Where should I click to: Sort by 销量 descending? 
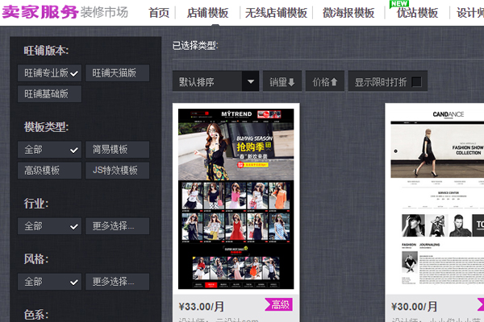(x=282, y=81)
